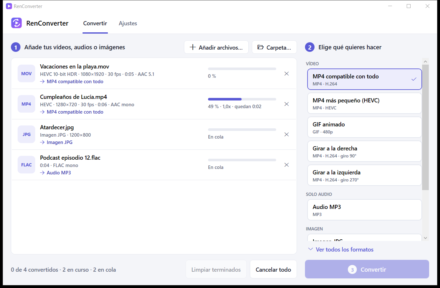Screen dimensions: 440x288
Task: Pick the Audio MP3 preset
Action: 364,210
